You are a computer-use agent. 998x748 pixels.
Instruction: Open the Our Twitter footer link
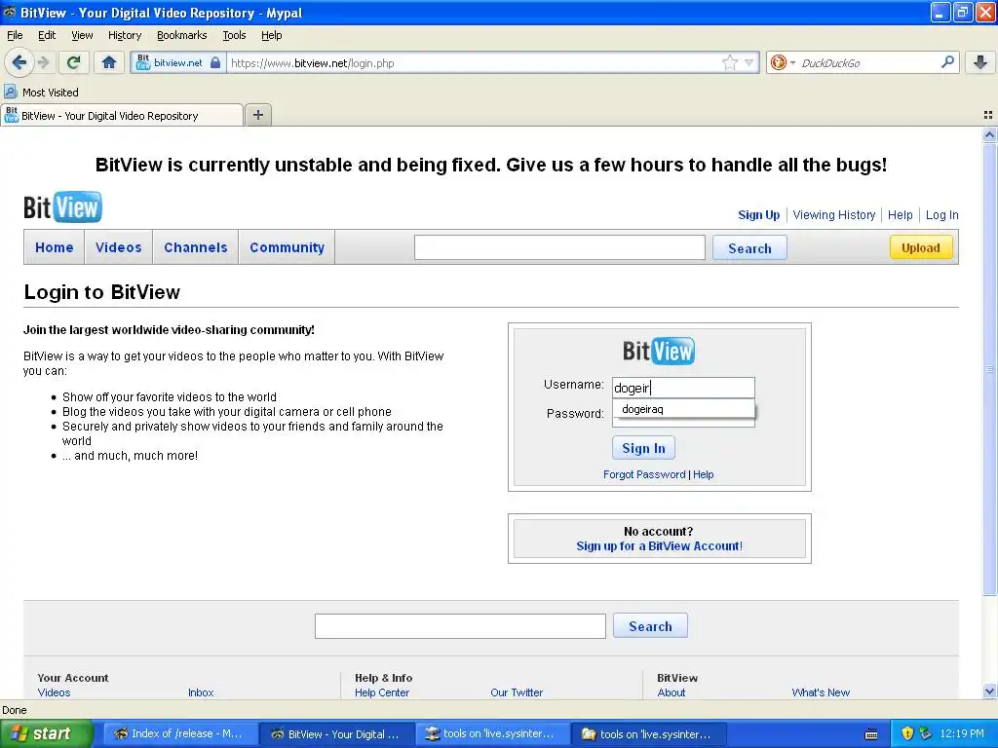pos(517,692)
